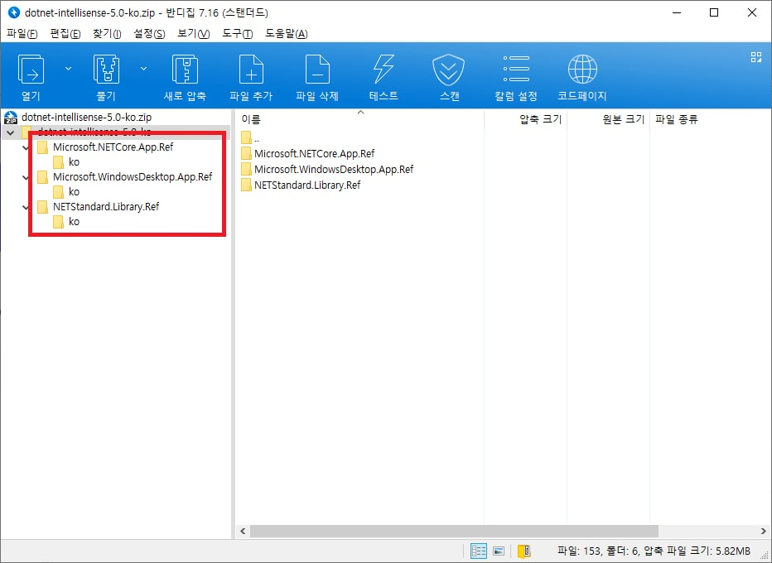Select the '..' parent folder entry
Viewport: 772px width, 563px height.
click(x=251, y=138)
